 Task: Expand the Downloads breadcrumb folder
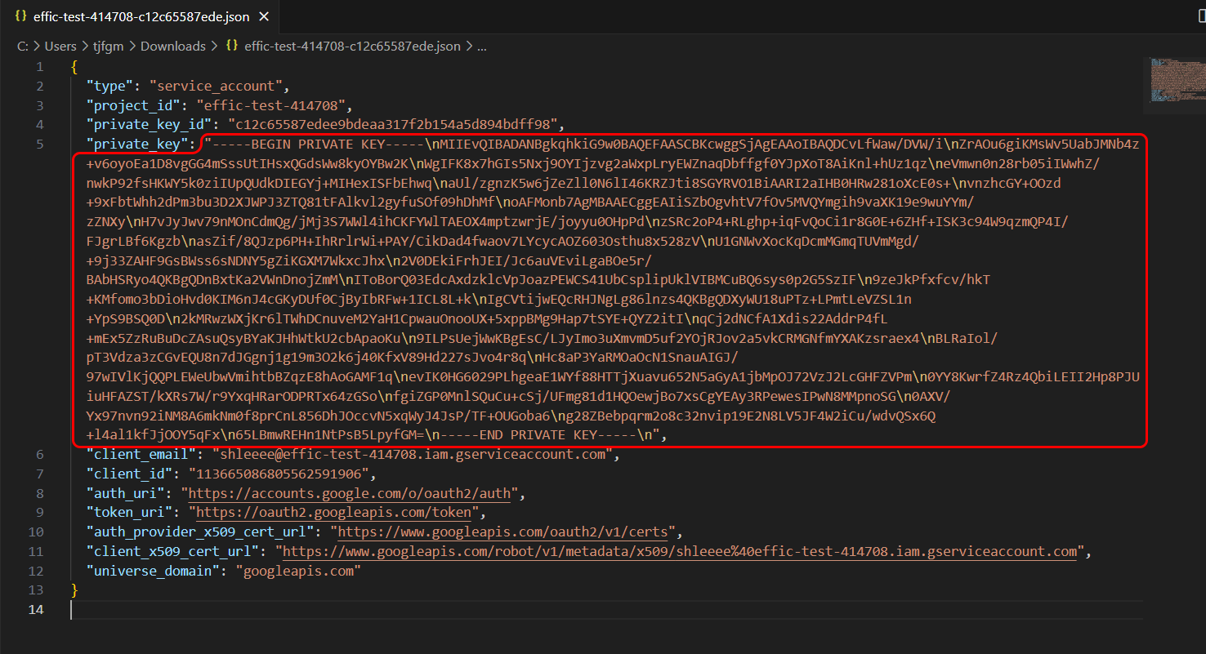pyautogui.click(x=172, y=47)
